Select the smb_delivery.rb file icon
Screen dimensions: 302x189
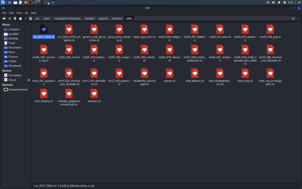click(x=195, y=73)
